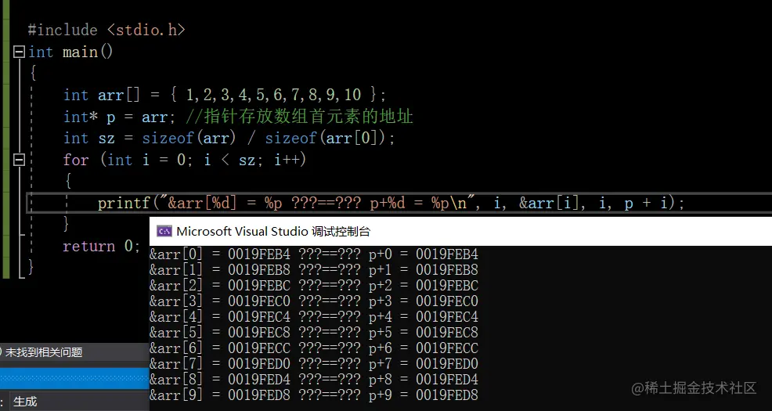Click the int arr[] declaration line
Viewport: 772px width, 411px height.
[225, 95]
